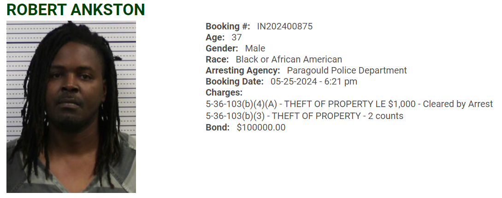Image resolution: width=502 pixels, height=198 pixels.
Task: Select the booking date 05-25-2024 - 6:21 pm
Action: pyautogui.click(x=314, y=81)
